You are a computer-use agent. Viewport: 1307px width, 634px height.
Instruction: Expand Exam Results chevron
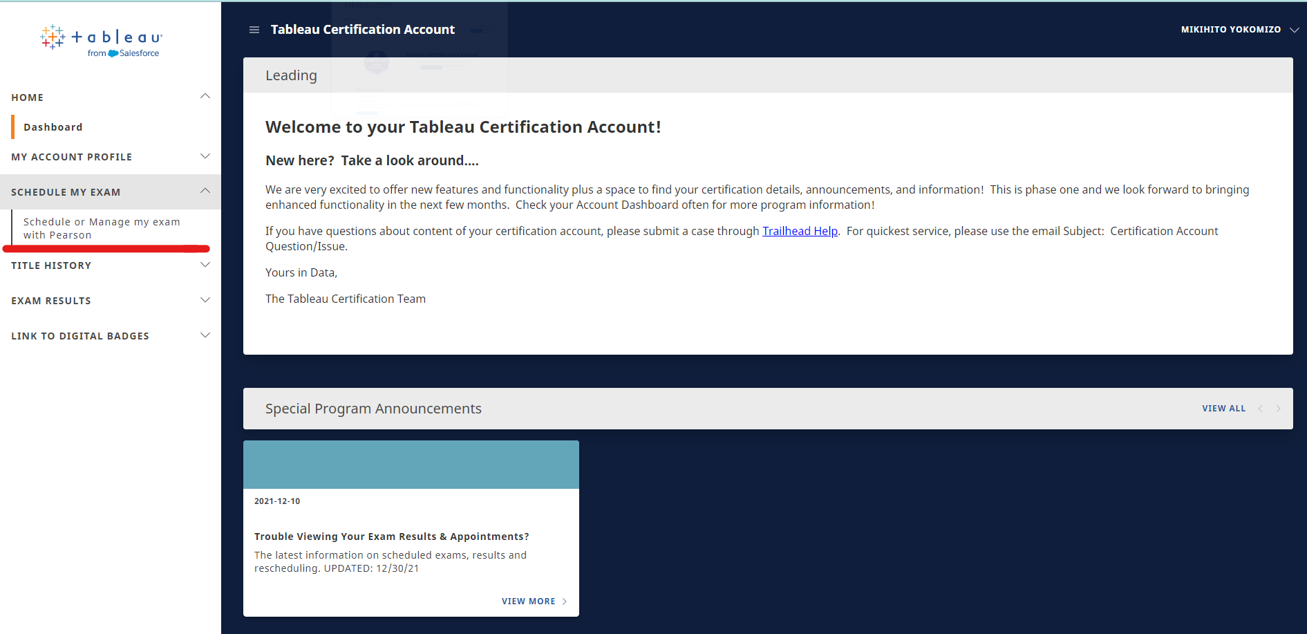205,300
